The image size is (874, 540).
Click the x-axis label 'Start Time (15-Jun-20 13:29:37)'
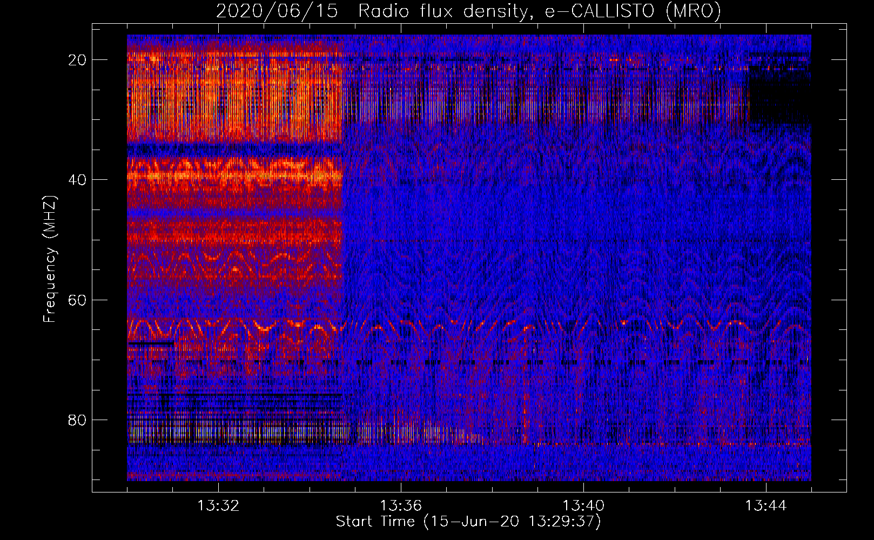[x=468, y=522]
